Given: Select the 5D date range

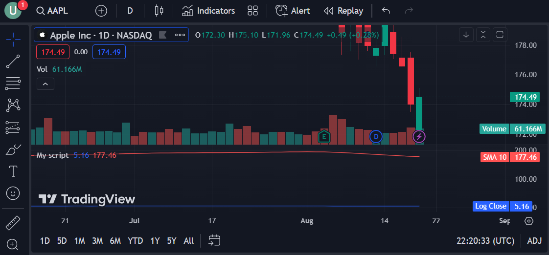Looking at the screenshot, I should click(62, 241).
